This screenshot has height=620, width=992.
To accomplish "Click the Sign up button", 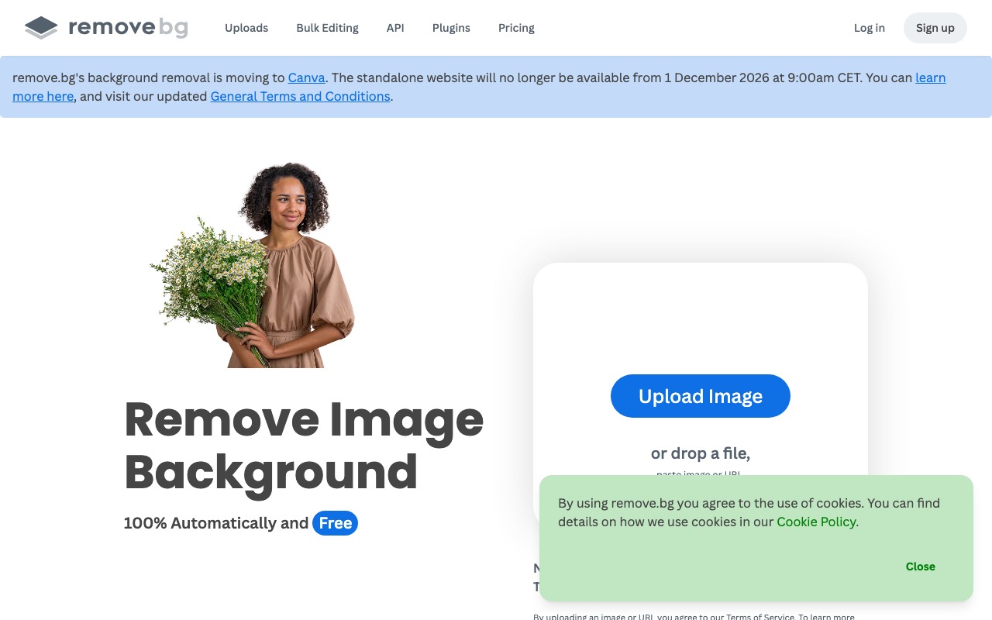I will (x=935, y=28).
